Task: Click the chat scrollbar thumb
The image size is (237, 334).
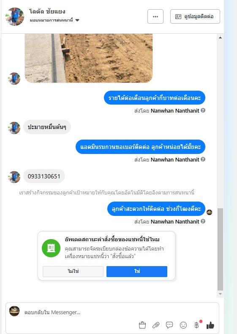Action: (x=220, y=249)
